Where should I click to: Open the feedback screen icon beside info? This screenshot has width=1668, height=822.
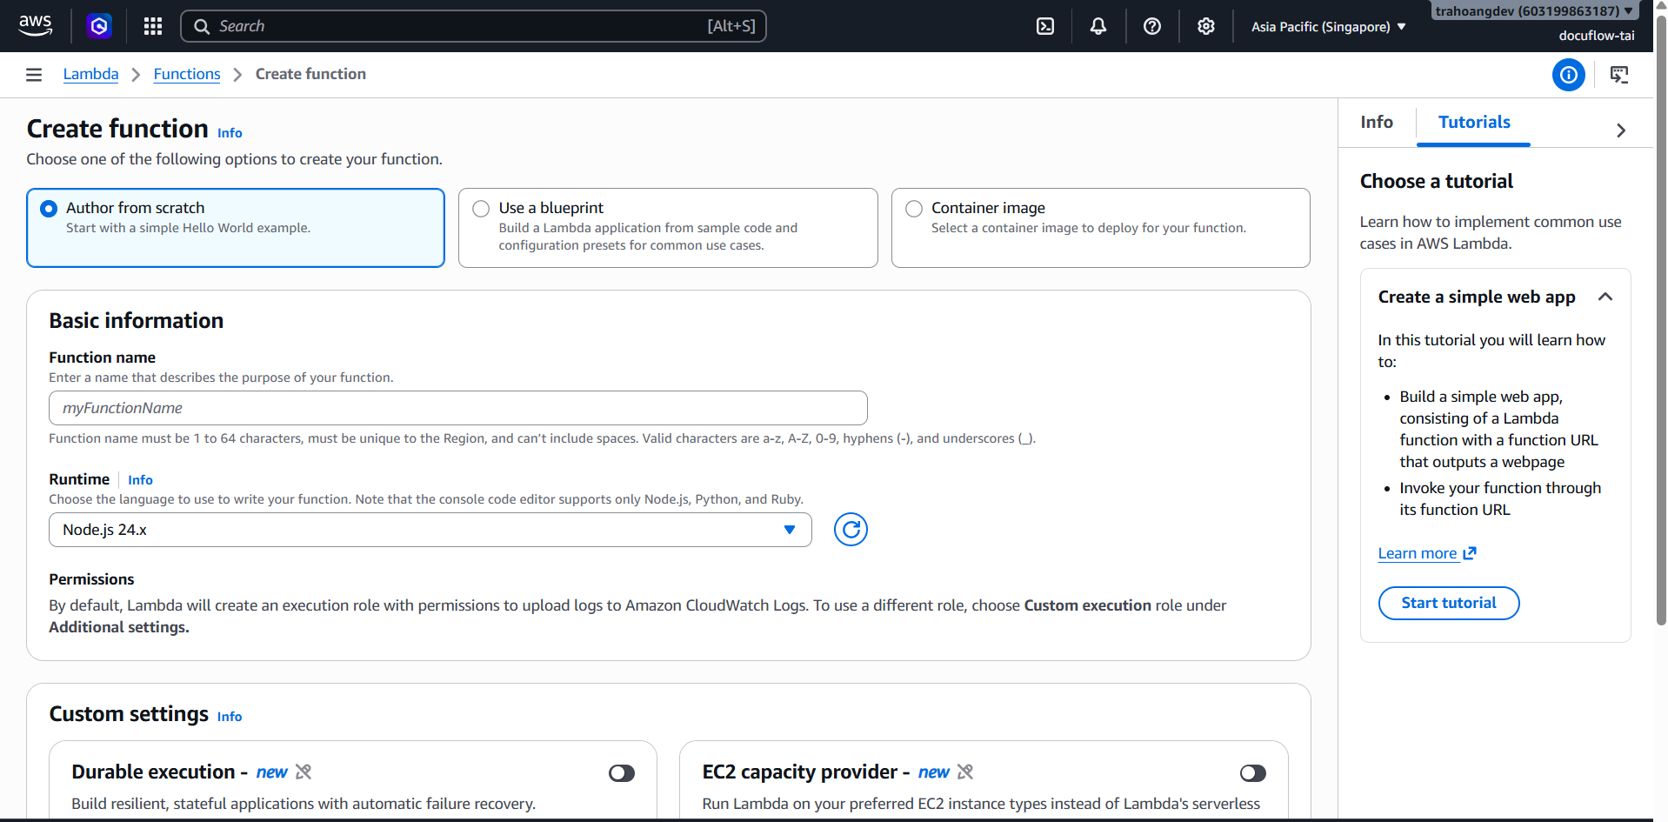(1619, 75)
